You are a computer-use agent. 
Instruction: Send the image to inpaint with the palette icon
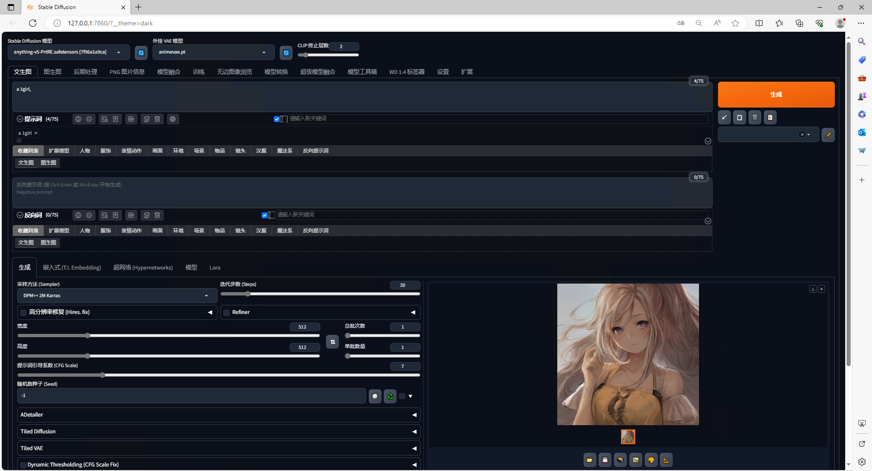651,460
